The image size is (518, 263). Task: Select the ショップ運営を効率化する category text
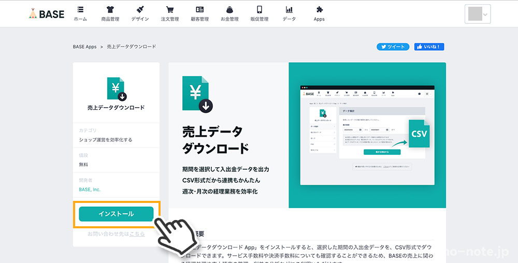pyautogui.click(x=105, y=140)
